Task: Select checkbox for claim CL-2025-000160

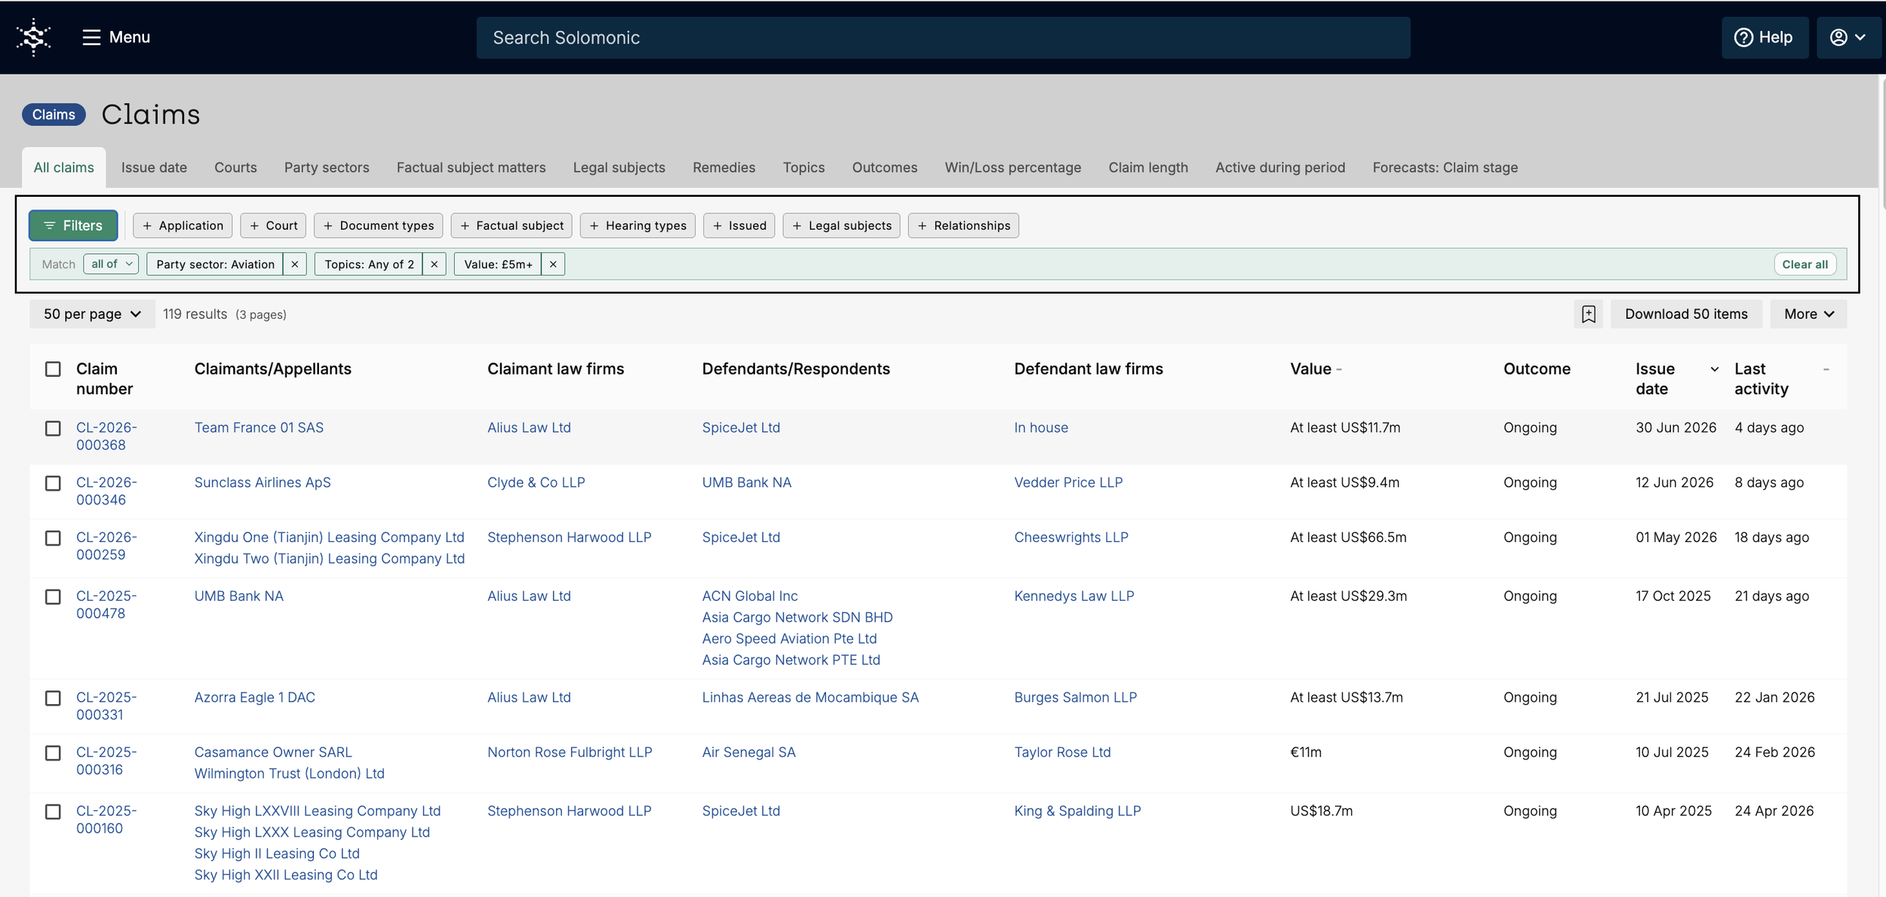Action: click(x=53, y=813)
